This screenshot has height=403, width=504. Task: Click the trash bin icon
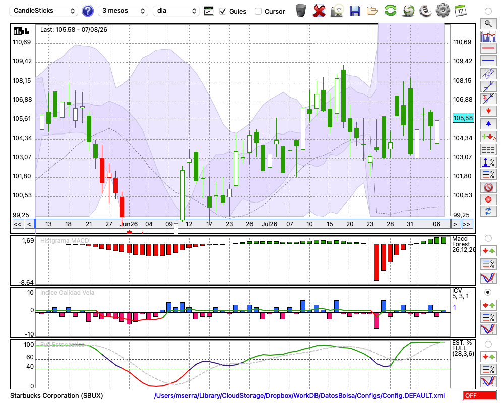click(301, 10)
